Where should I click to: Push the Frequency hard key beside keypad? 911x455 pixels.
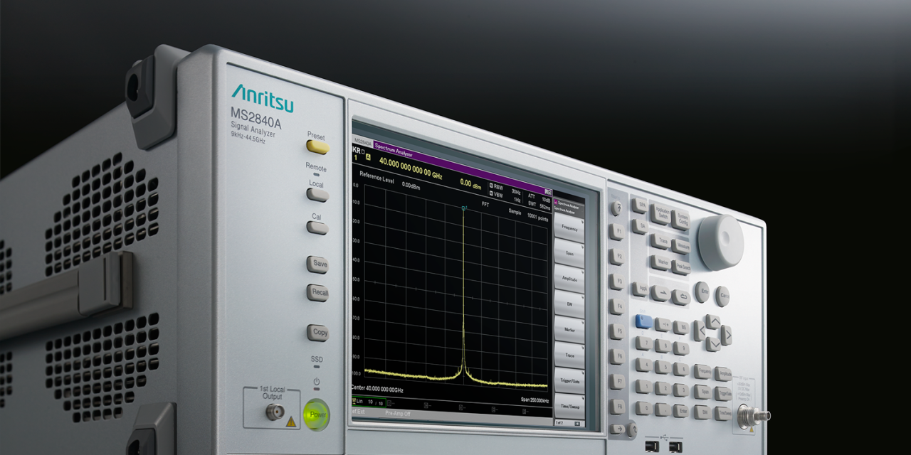[702, 371]
